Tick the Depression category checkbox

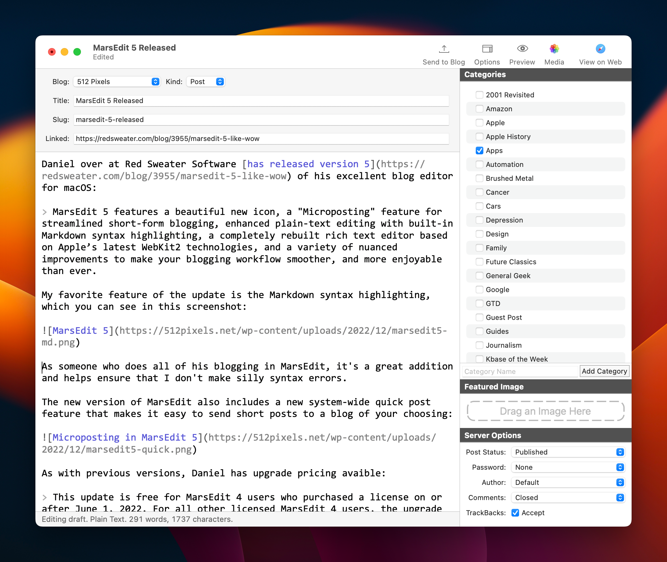pyautogui.click(x=479, y=220)
